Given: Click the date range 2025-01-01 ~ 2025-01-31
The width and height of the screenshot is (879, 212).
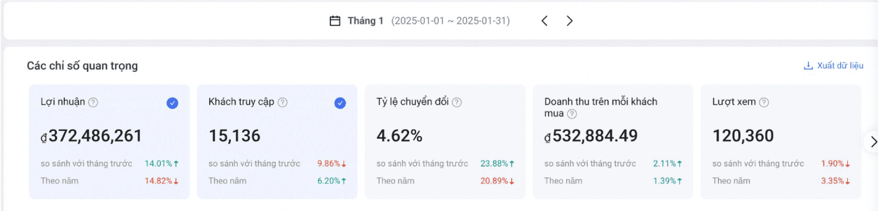Looking at the screenshot, I should (x=450, y=21).
